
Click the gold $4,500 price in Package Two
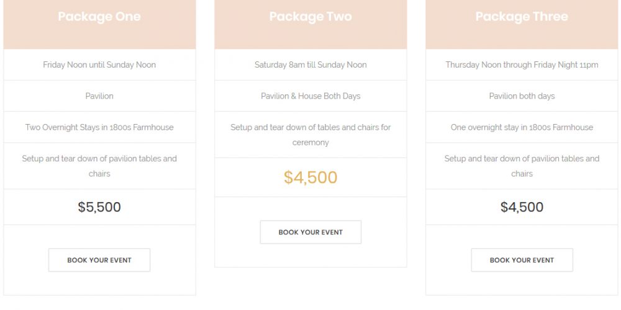click(310, 177)
